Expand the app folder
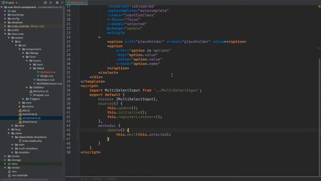This screenshot has width=321, height=181. [x=5, y=11]
